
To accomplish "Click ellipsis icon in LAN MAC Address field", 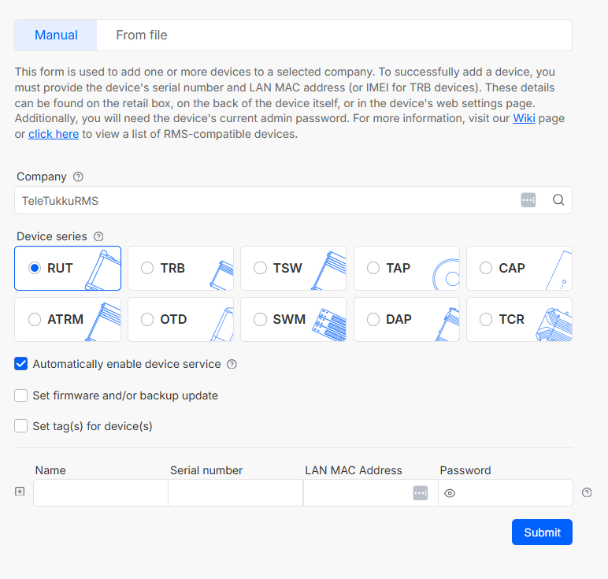I will click(421, 493).
